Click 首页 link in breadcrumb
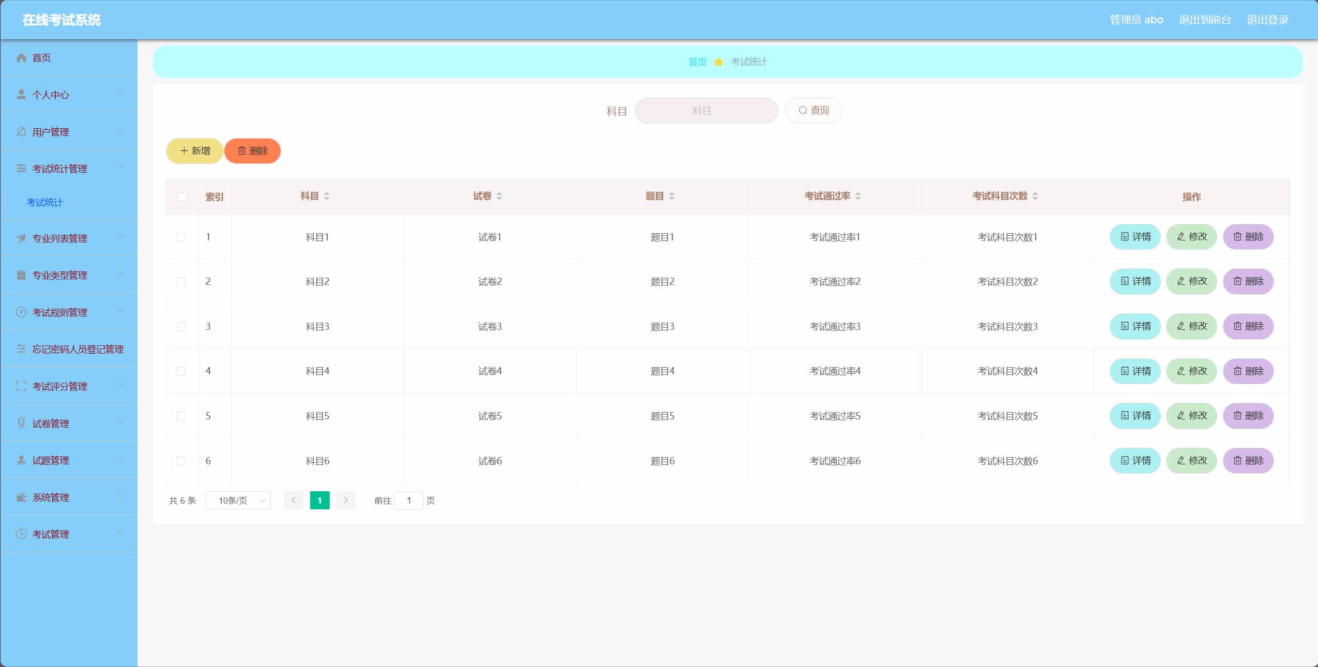The height and width of the screenshot is (667, 1318). (697, 62)
